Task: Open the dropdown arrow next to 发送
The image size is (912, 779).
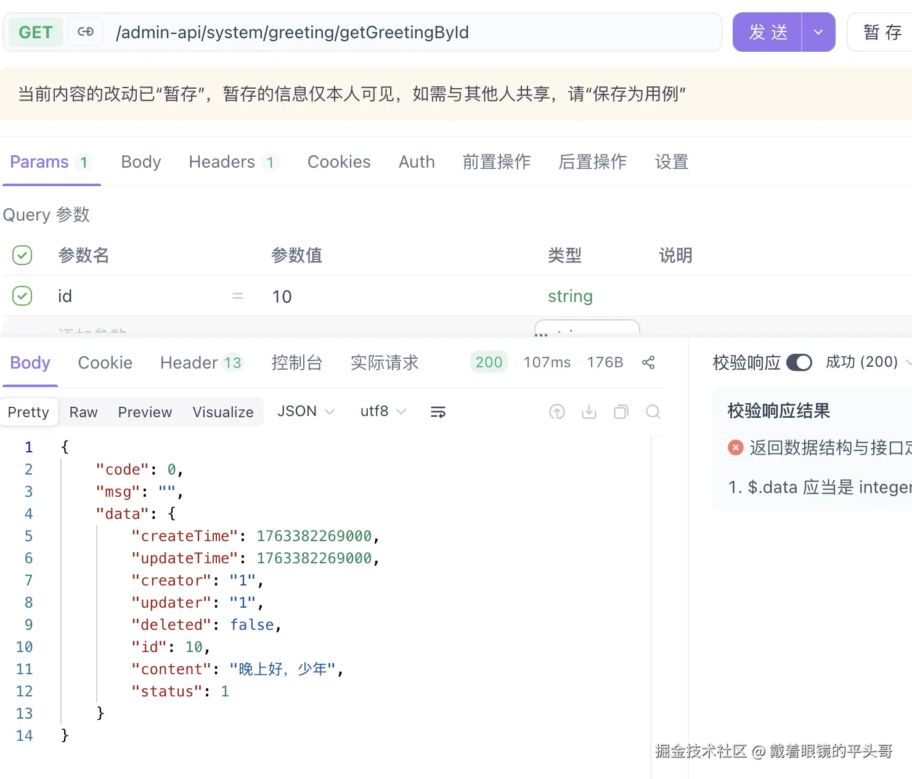Action: pyautogui.click(x=818, y=32)
